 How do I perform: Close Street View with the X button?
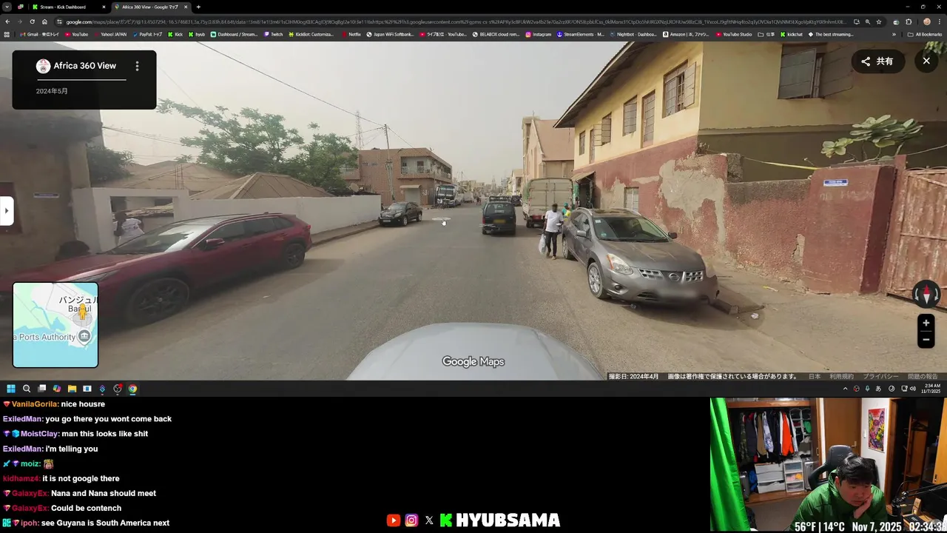click(x=926, y=61)
